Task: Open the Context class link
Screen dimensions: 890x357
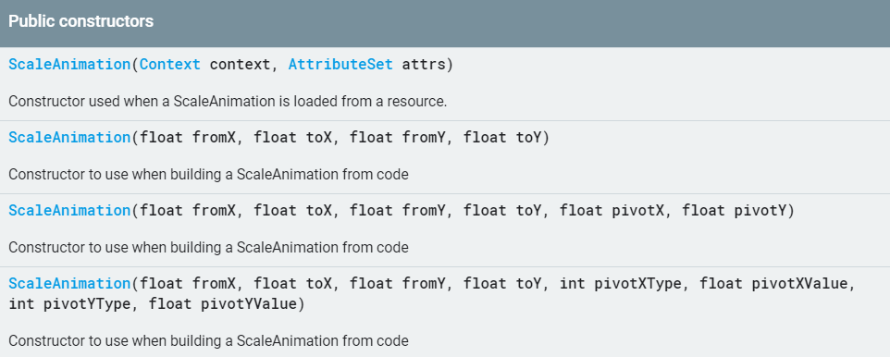Action: 170,65
